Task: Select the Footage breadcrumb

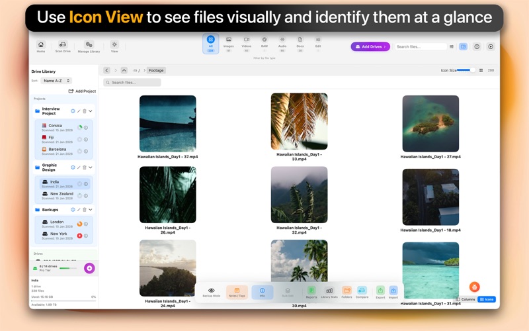Action: pyautogui.click(x=156, y=70)
